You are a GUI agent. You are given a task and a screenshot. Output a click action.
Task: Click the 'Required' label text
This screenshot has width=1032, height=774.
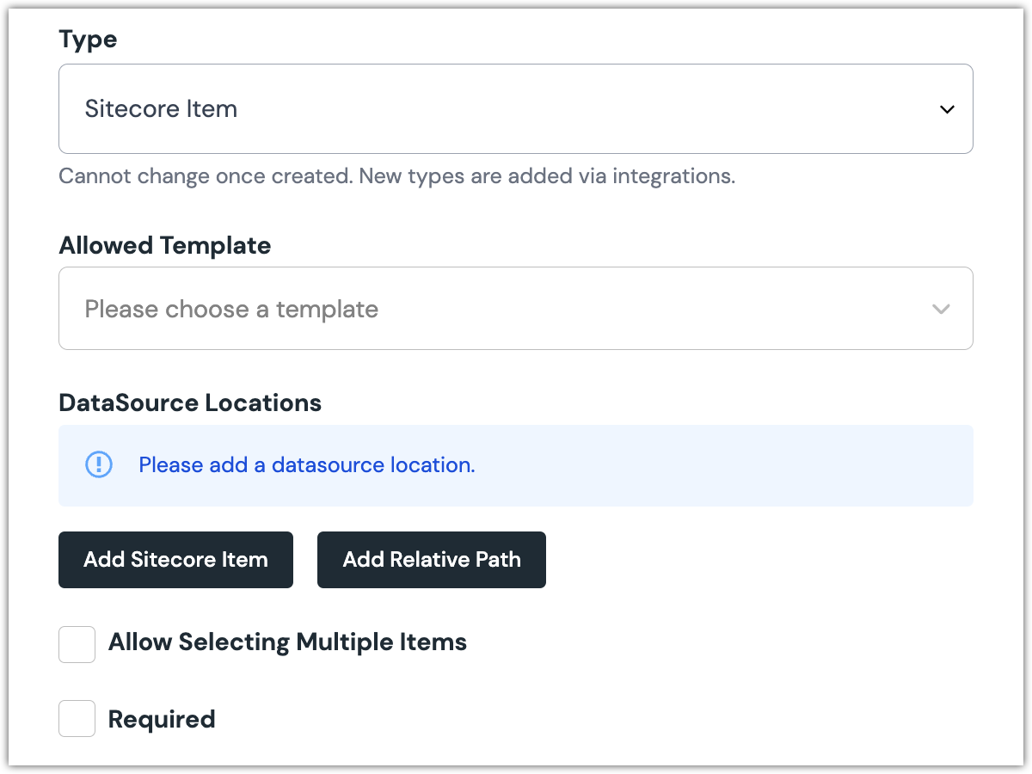coord(162,719)
